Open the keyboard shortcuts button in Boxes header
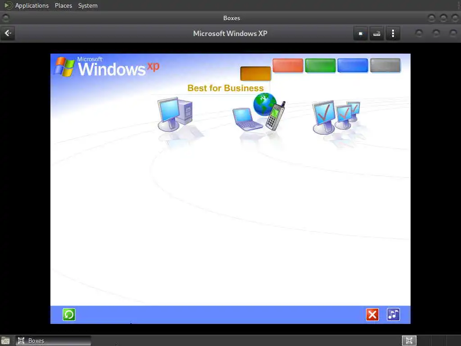461x346 pixels. [x=377, y=33]
